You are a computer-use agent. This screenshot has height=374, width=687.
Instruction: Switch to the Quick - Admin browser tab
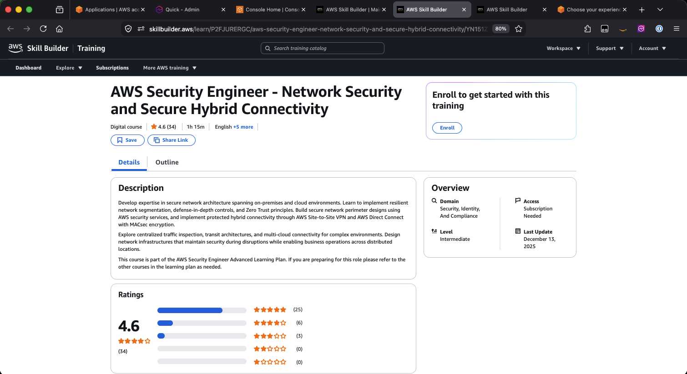[190, 10]
